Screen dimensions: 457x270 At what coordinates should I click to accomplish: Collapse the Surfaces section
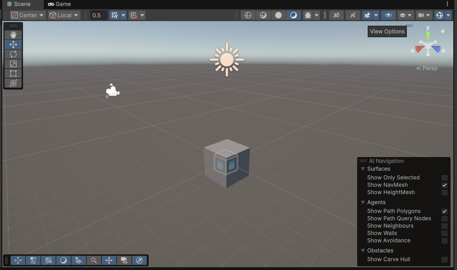[x=363, y=169]
